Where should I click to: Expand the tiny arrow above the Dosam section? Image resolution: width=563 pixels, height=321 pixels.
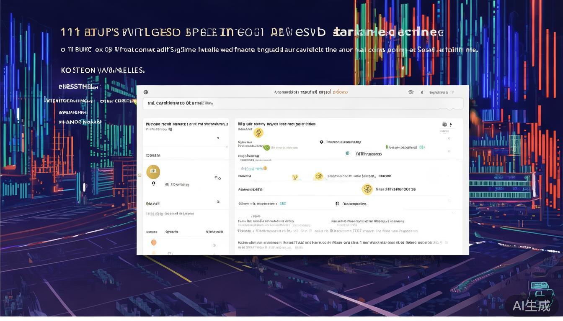227,146
